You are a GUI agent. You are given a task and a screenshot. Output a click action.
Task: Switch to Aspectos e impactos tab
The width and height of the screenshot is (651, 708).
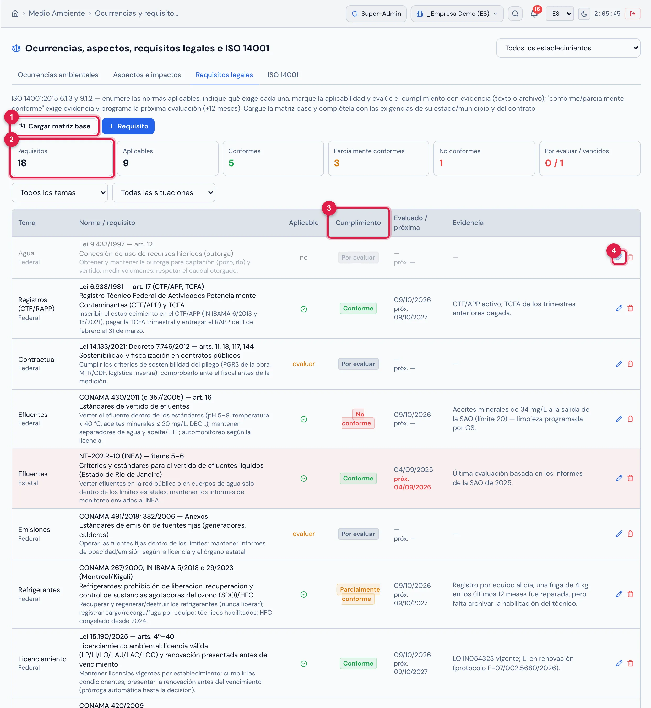pyautogui.click(x=147, y=75)
